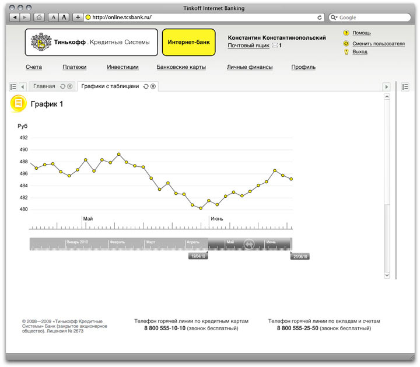This screenshot has width=420, height=367.
Task: Open the right-side panel list icon
Action: click(x=405, y=86)
